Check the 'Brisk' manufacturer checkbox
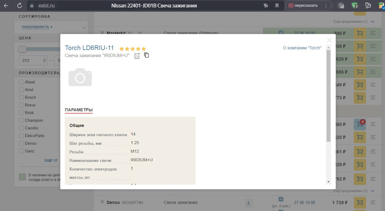This screenshot has height=211, width=385. [21, 113]
